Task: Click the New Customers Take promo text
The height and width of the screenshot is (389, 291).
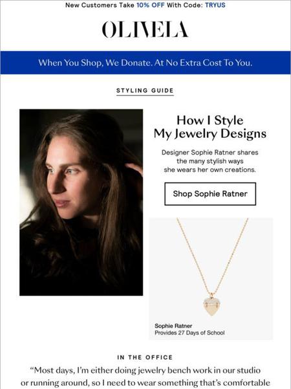Action: [x=100, y=5]
